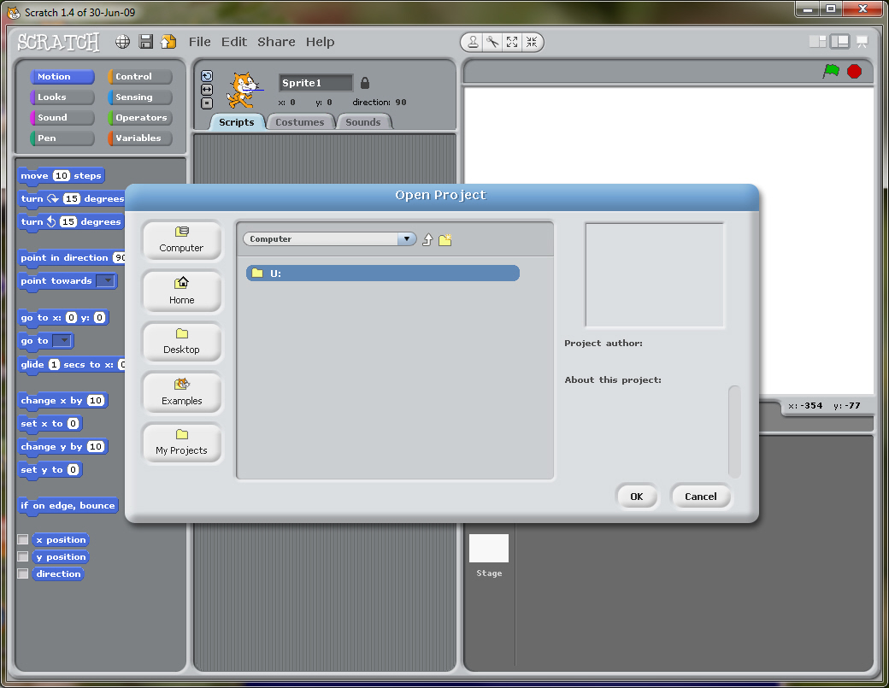Go up to parent folder in dialog

(427, 239)
